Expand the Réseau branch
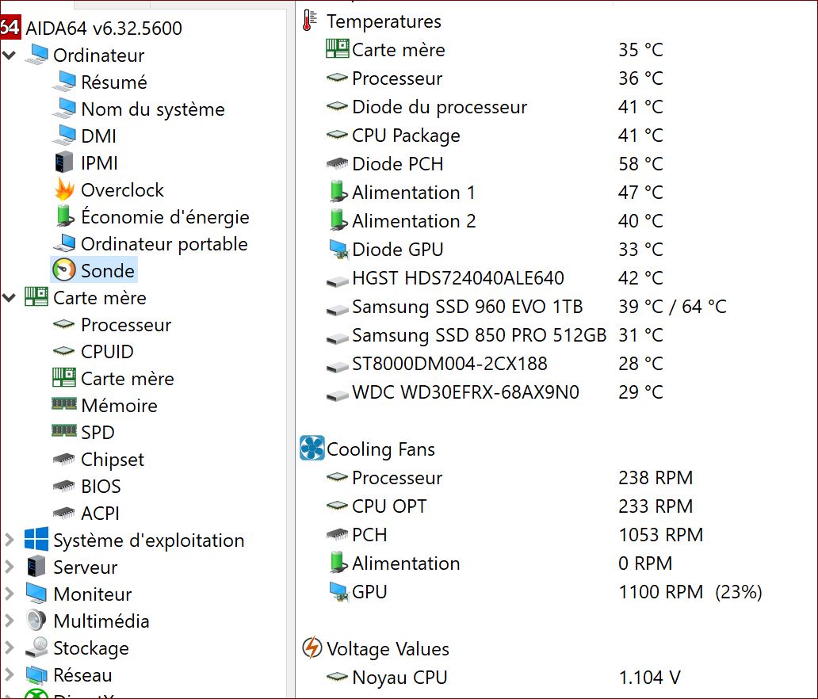The height and width of the screenshot is (699, 818). click(x=9, y=675)
